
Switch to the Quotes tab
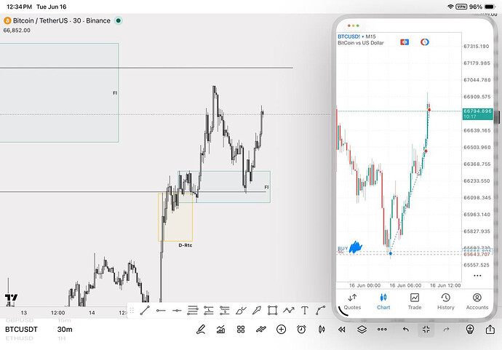(x=352, y=302)
